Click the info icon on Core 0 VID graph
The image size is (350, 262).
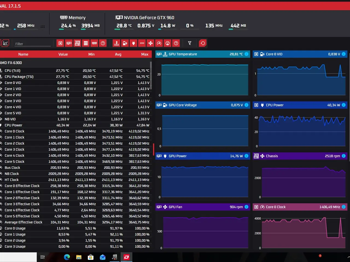point(344,54)
